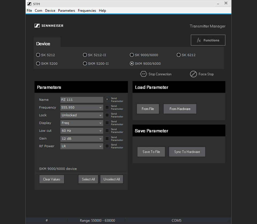This screenshot has height=224, width=257.
Task: Open the Frequencies menu
Action: coord(87,11)
